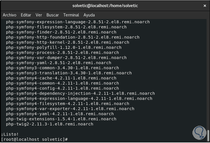The width and height of the screenshot is (210, 143).
Task: Click the php-symfony-polyfill-1.12.0-1 package line
Action: (64, 47)
